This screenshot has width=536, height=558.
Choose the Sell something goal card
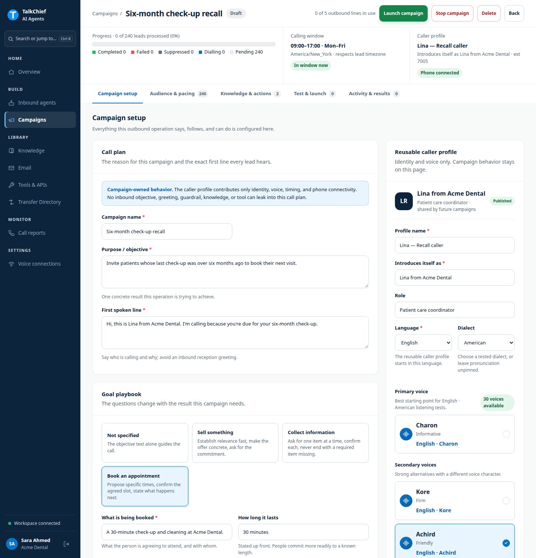[x=235, y=443]
